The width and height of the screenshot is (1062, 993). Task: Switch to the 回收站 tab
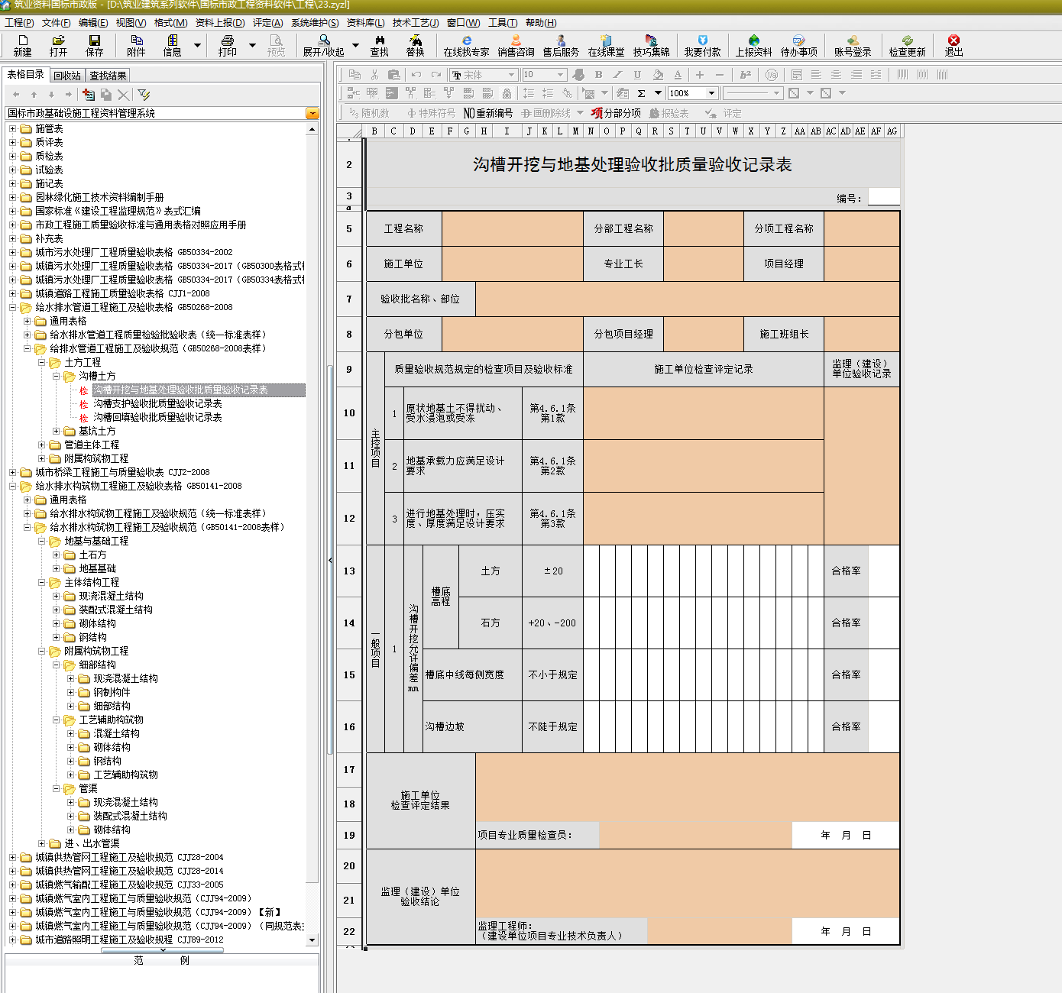[x=67, y=76]
